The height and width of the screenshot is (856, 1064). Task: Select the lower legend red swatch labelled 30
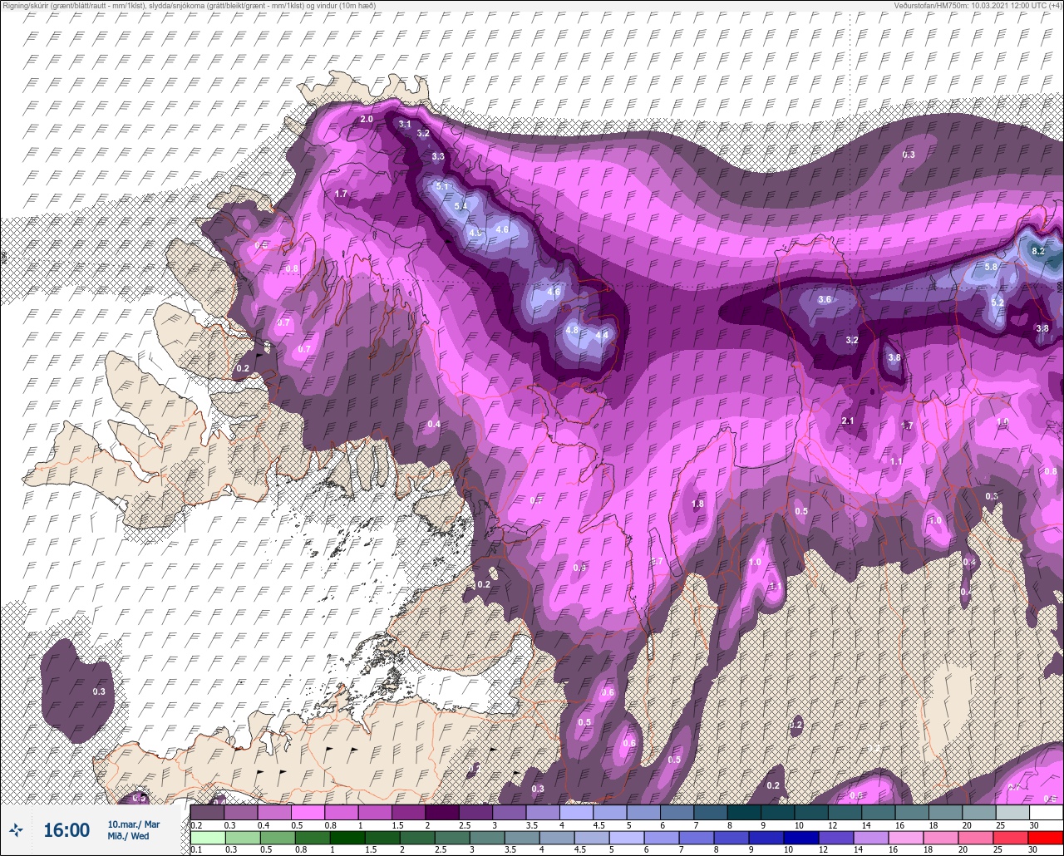point(1046,838)
